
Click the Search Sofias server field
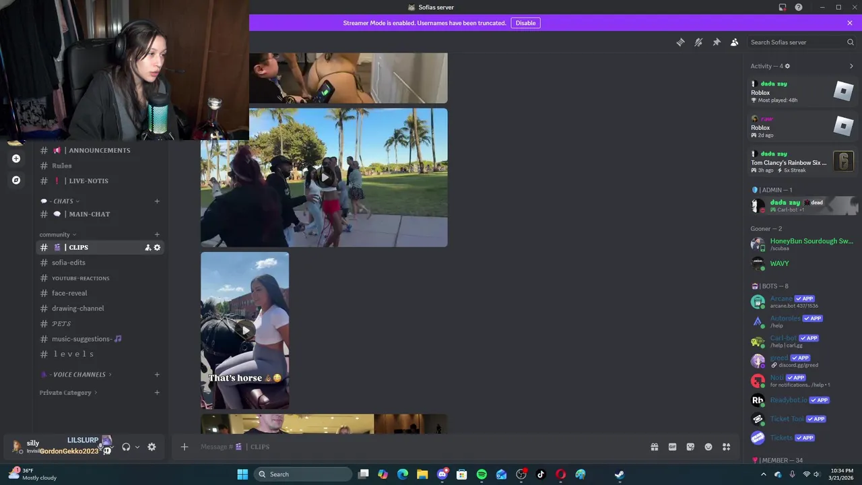801,42
